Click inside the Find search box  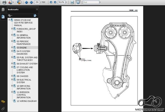click(91, 2)
